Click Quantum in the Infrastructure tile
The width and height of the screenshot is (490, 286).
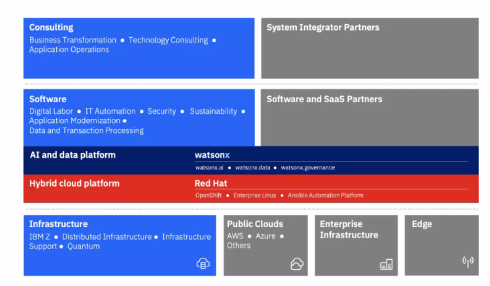click(x=83, y=246)
